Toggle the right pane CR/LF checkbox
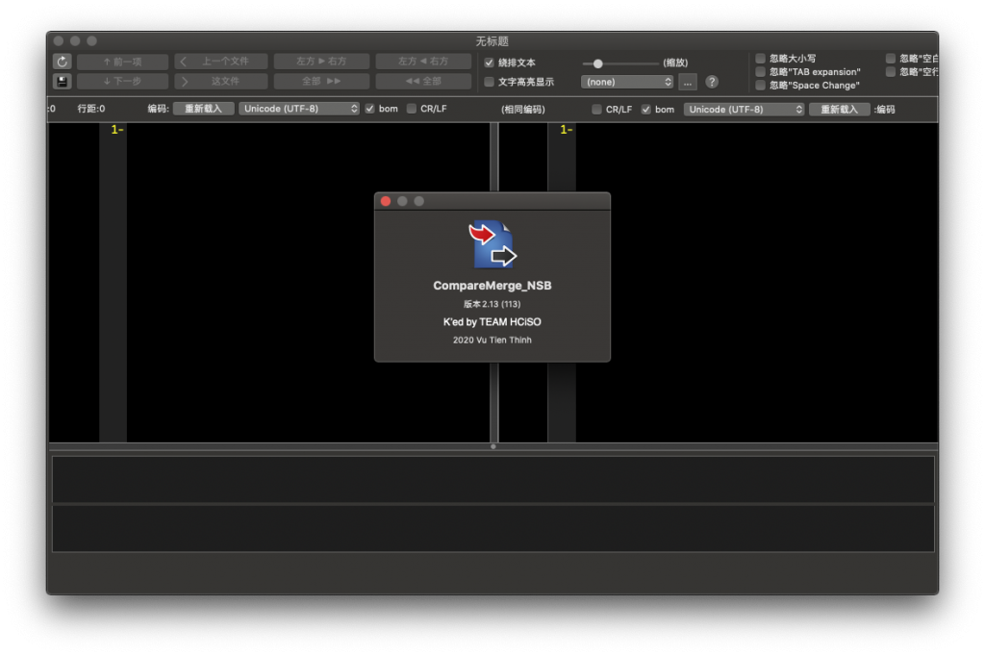Viewport: 985px width, 656px height. coord(596,110)
